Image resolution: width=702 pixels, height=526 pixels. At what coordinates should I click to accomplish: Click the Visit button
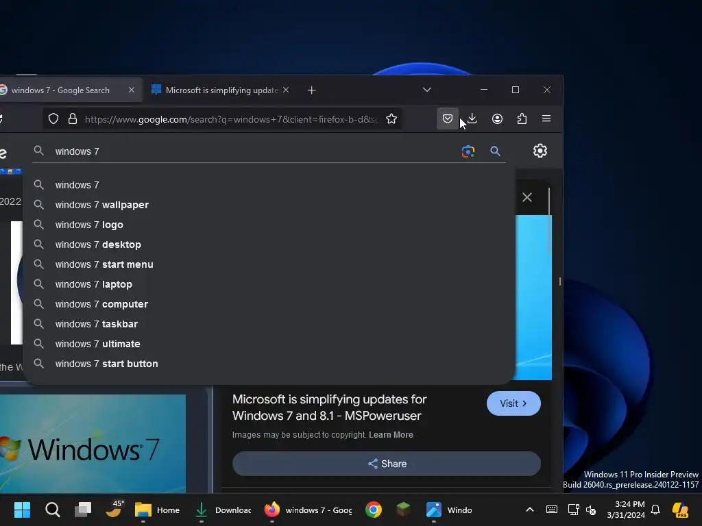(513, 403)
